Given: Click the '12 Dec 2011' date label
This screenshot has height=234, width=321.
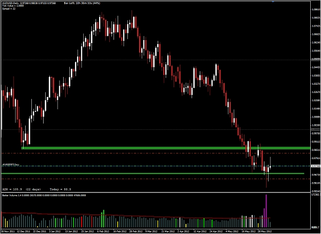Looking at the screenshot, I should (x=23, y=231).
